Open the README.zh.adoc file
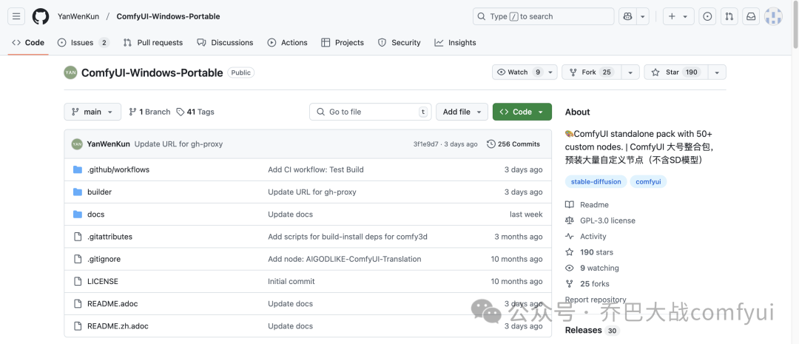 click(118, 326)
